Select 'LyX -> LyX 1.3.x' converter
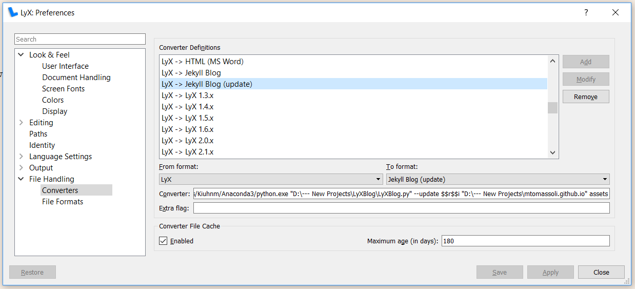The width and height of the screenshot is (635, 289). point(353,95)
